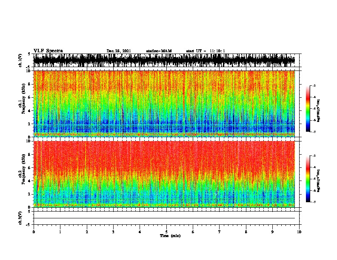This screenshot has width=337, height=260.
Task: Click the "station=MAM" header label
Action: point(159,51)
